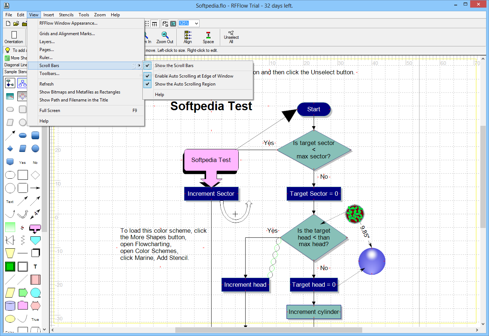The width and height of the screenshot is (489, 336).
Task: Choose the bold T text stencil
Action: [x=35, y=266]
